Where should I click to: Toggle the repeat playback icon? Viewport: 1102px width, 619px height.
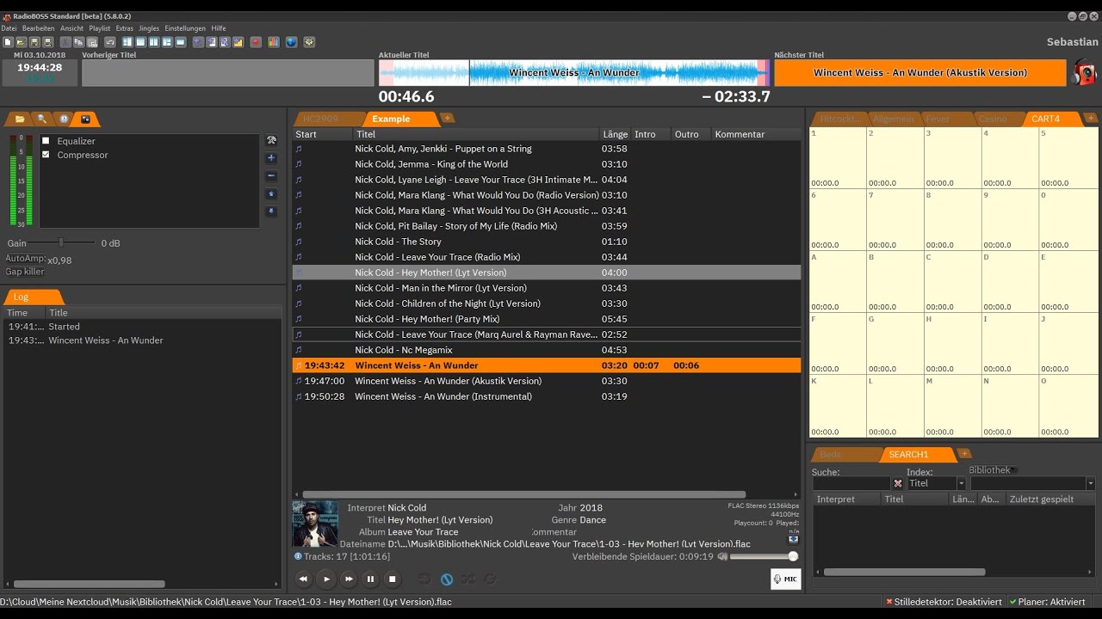490,579
